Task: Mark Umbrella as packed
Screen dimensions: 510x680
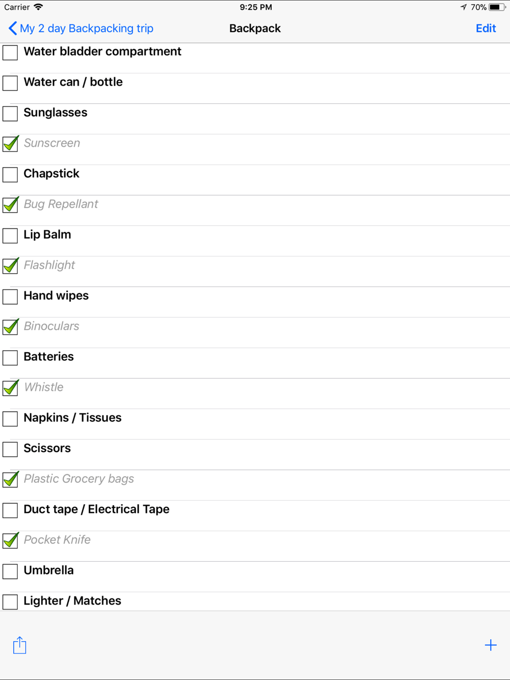Action: [10, 571]
